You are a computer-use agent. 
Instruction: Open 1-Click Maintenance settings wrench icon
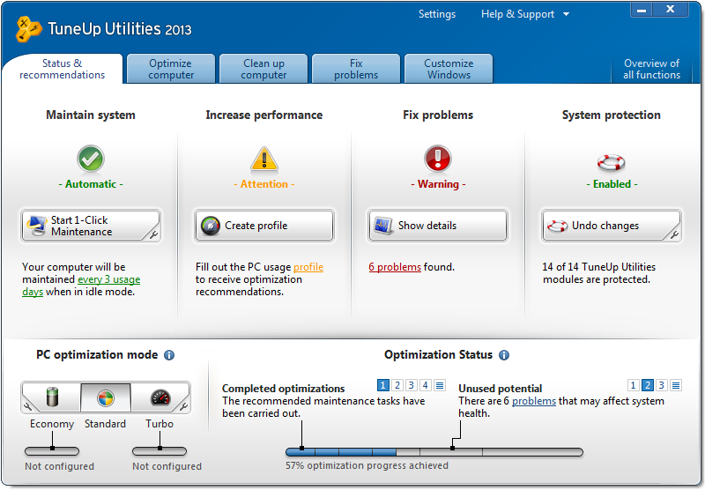(x=153, y=234)
